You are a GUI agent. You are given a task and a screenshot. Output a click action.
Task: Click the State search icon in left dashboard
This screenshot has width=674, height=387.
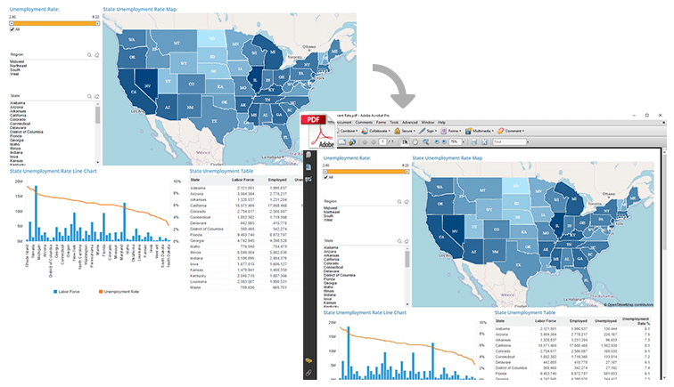click(x=89, y=96)
